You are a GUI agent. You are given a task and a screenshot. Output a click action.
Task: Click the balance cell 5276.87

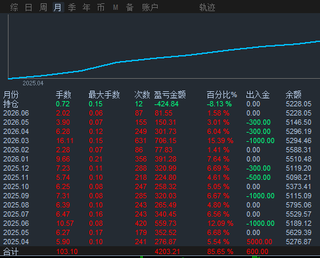tap(298, 242)
